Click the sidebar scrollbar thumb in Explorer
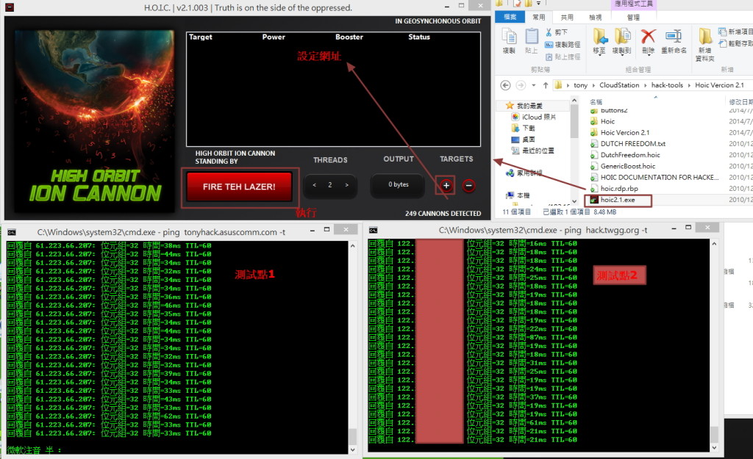Viewport: 753px width, 459px height. tap(574, 122)
